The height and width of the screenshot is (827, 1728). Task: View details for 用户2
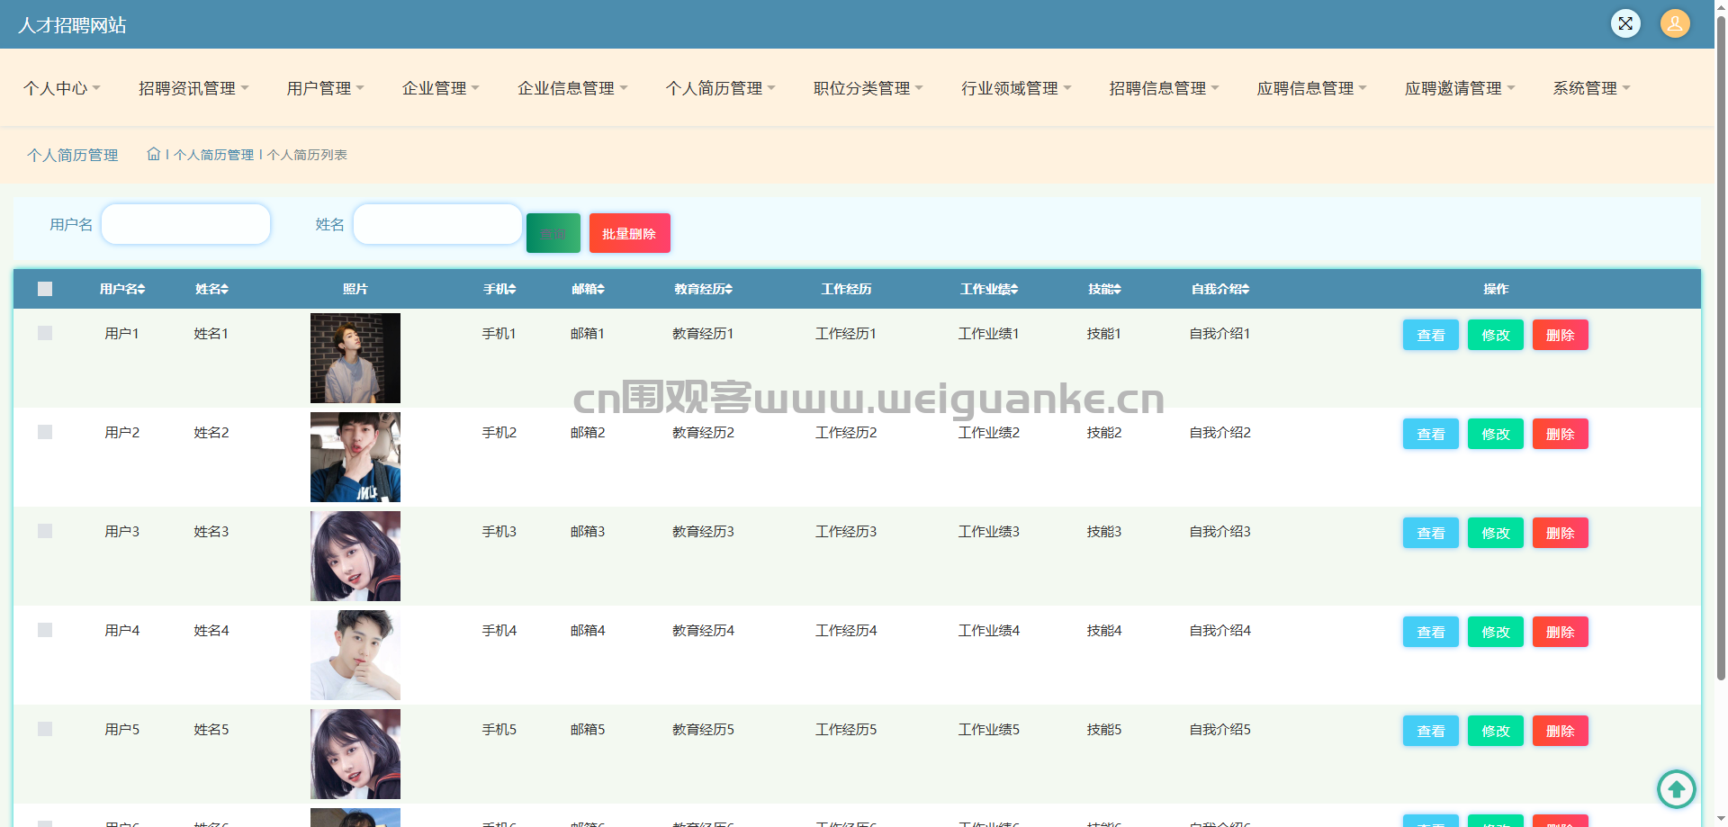1431,434
